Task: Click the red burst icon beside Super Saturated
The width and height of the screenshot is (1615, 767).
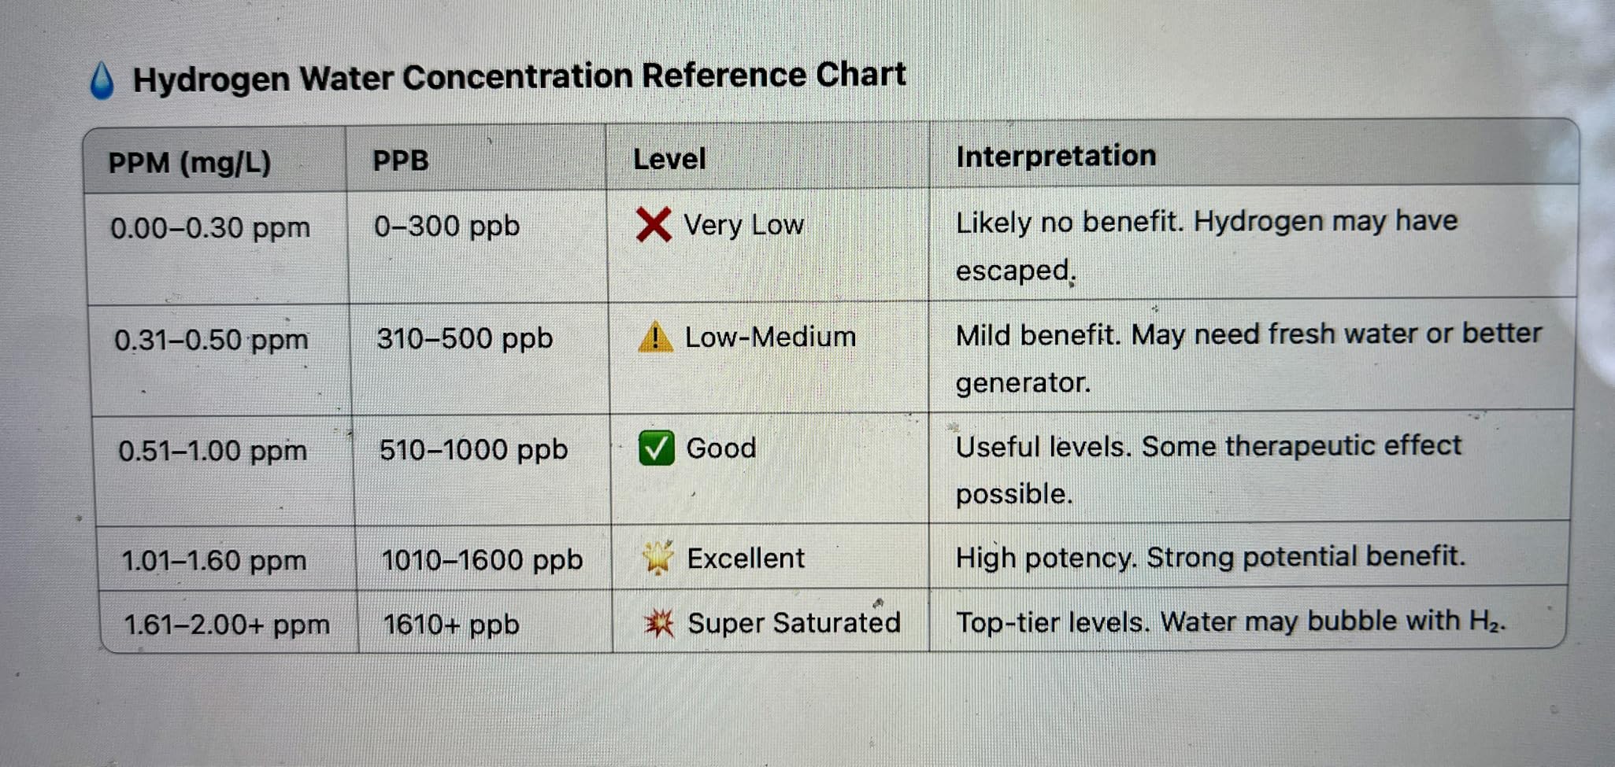Action: 659,624
